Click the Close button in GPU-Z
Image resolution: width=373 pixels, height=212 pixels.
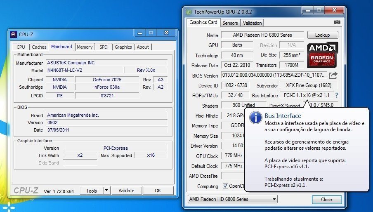[x=327, y=199]
